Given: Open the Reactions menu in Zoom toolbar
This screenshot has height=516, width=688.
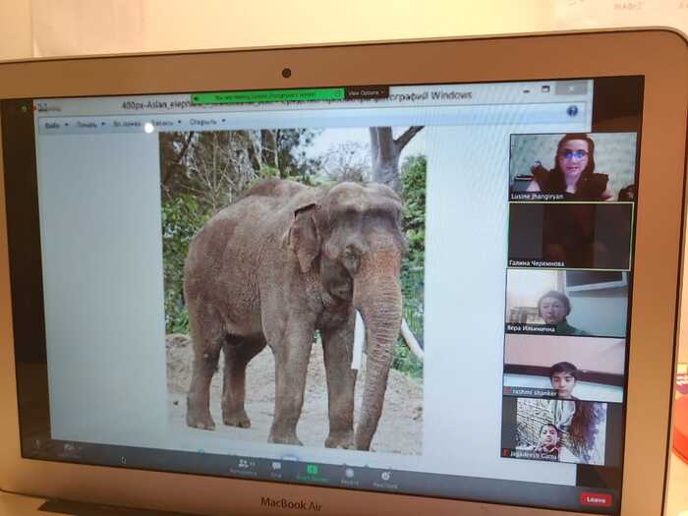Looking at the screenshot, I should click(385, 480).
